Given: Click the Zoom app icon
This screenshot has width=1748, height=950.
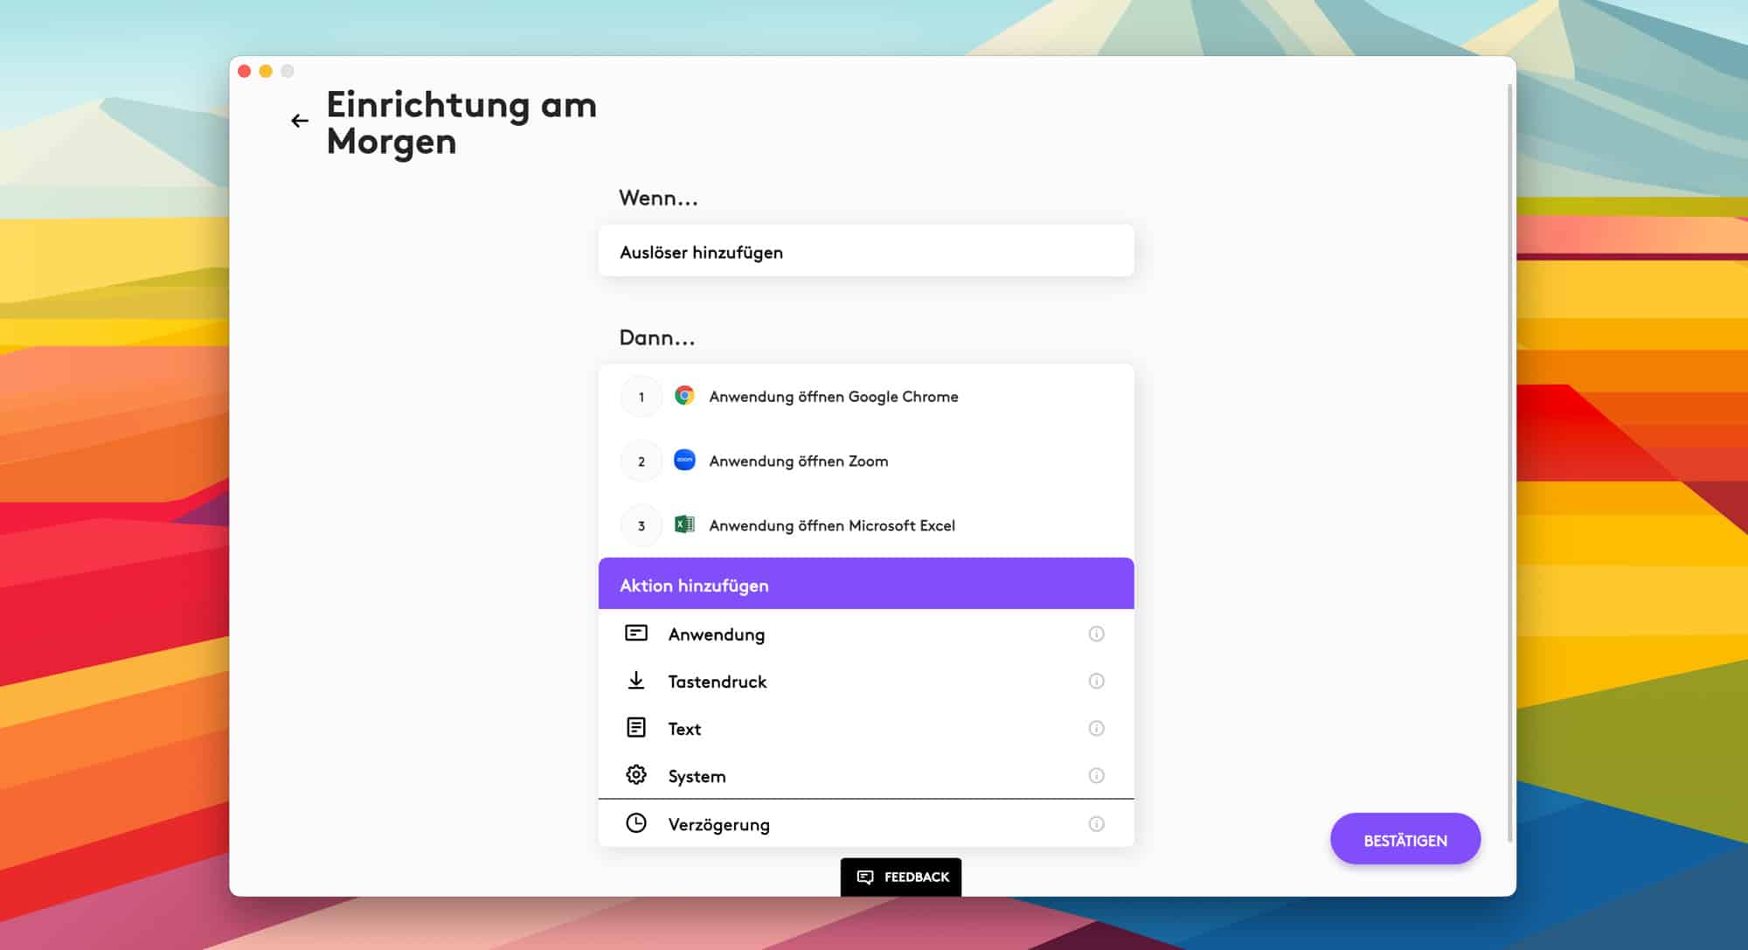Looking at the screenshot, I should [x=684, y=460].
